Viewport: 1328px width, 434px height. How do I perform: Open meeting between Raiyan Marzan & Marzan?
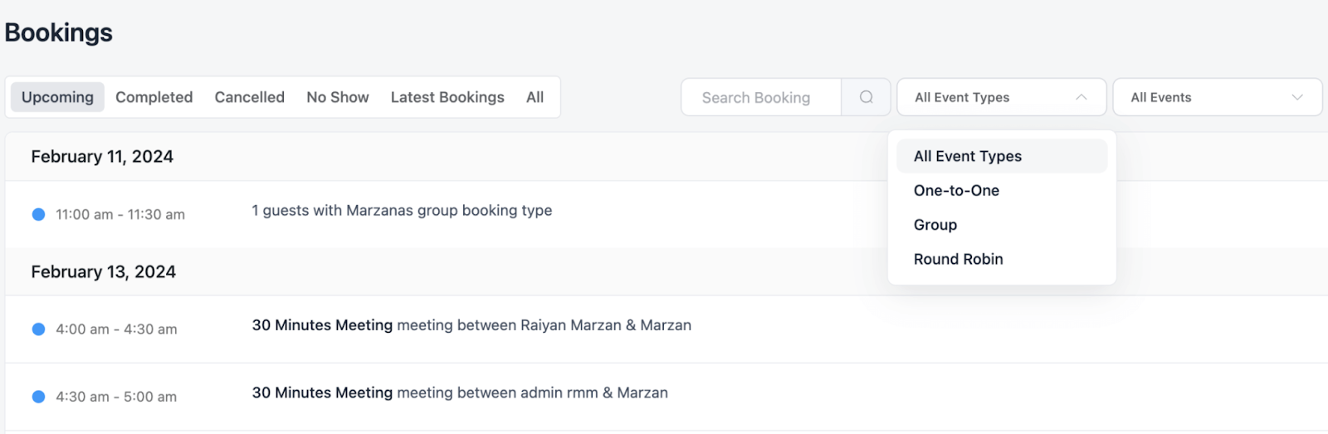(471, 325)
